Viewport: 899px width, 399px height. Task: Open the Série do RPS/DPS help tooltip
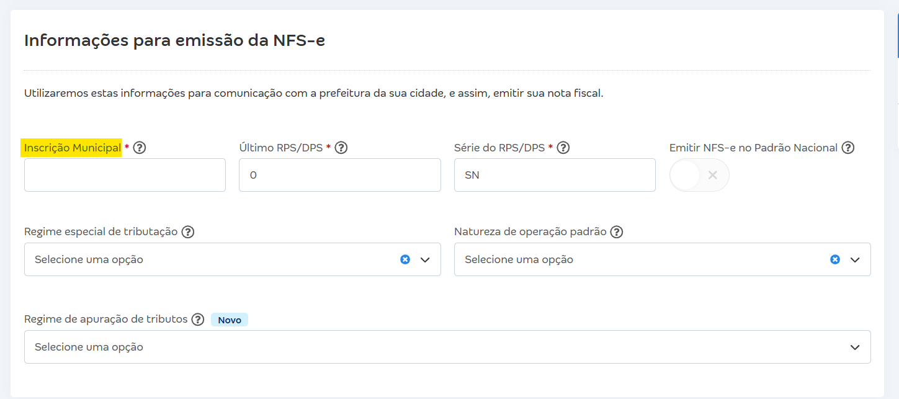click(x=563, y=147)
